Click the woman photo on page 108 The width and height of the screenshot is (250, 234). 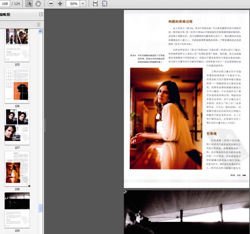[x=166, y=118]
